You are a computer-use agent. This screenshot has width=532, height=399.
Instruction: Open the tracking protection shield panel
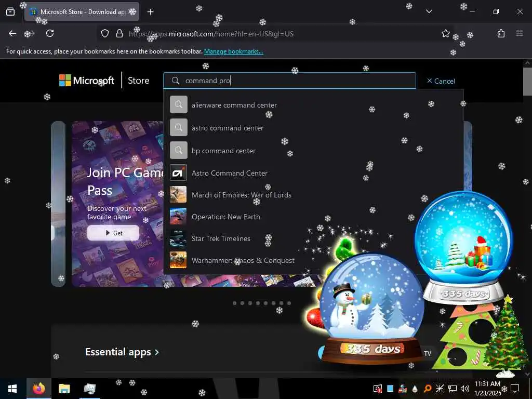105,33
